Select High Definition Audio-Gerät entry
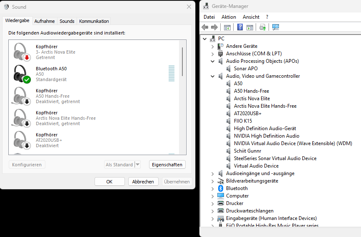 265,128
